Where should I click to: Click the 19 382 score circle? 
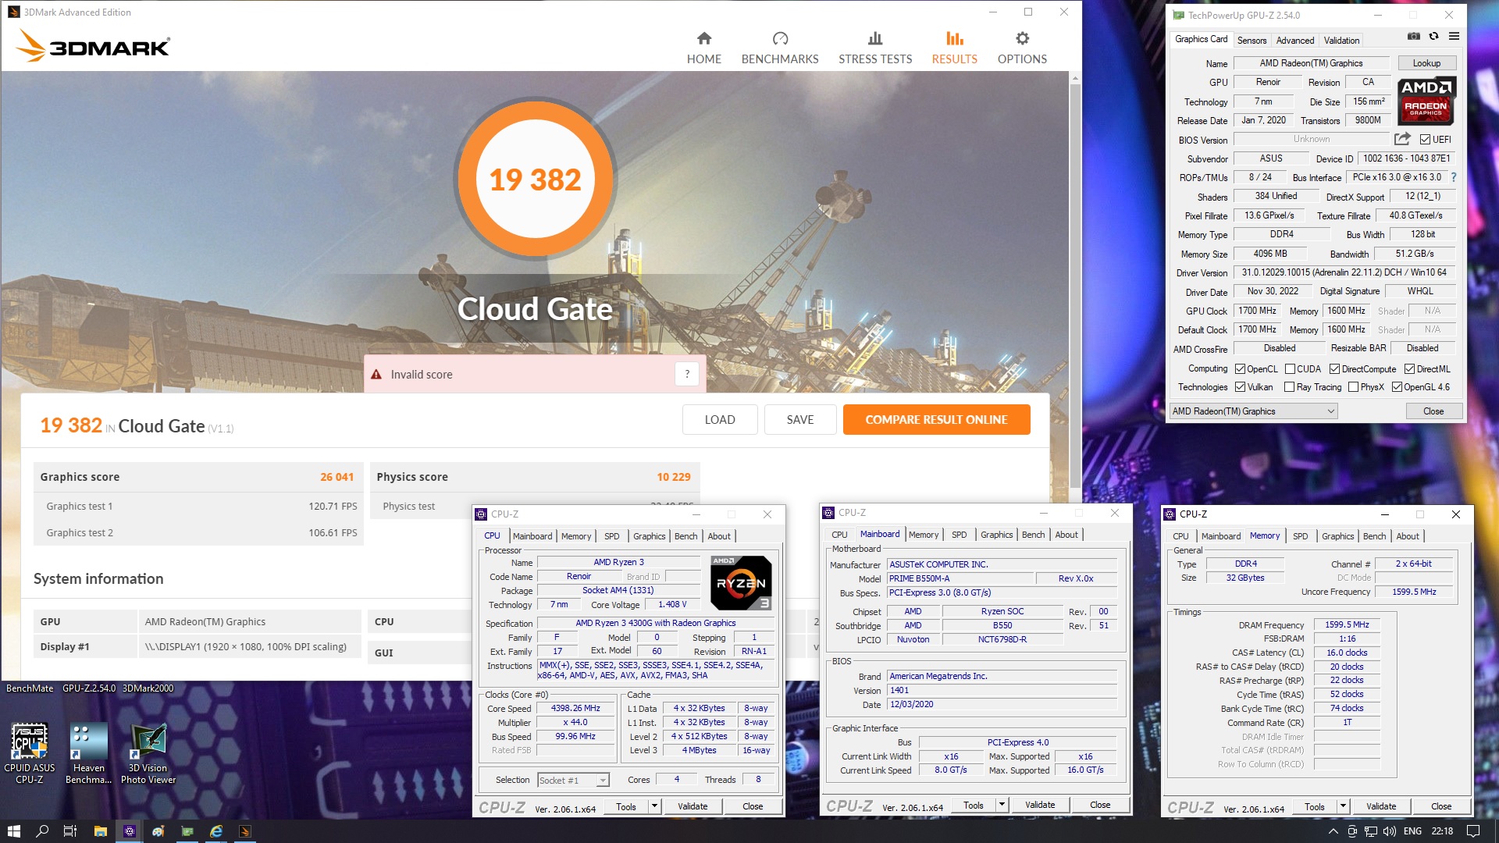click(x=535, y=180)
